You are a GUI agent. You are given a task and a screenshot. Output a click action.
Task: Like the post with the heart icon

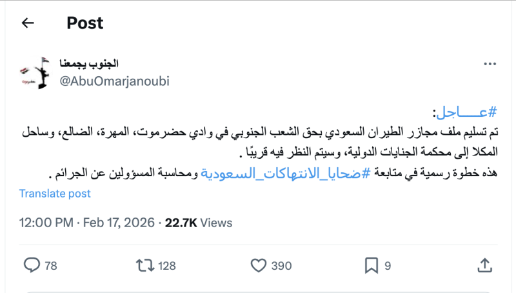pyautogui.click(x=258, y=265)
